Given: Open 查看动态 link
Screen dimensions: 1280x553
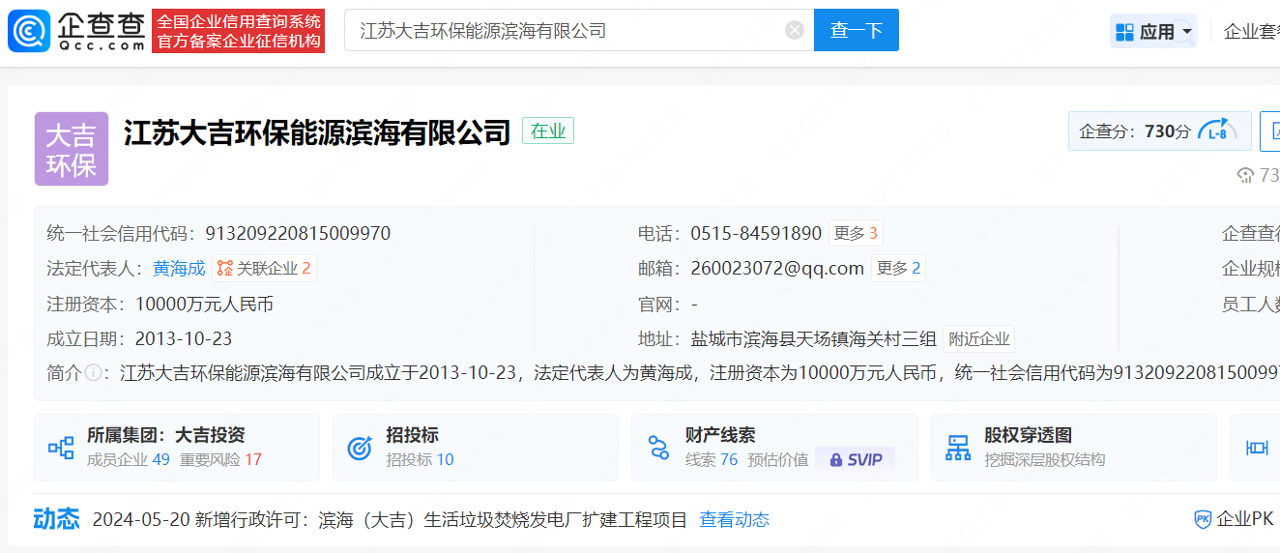Looking at the screenshot, I should click(735, 520).
